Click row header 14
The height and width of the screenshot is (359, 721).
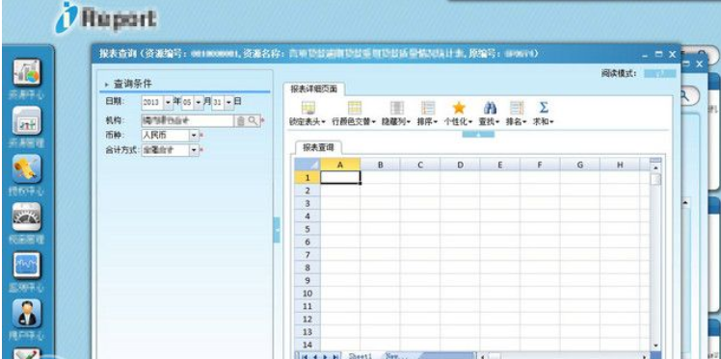[307, 345]
